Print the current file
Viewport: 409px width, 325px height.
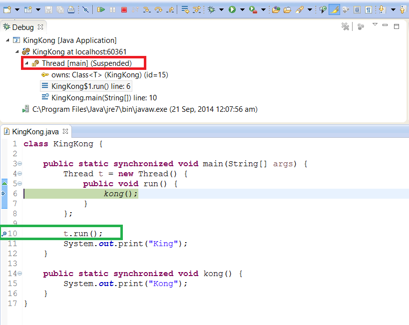70,8
